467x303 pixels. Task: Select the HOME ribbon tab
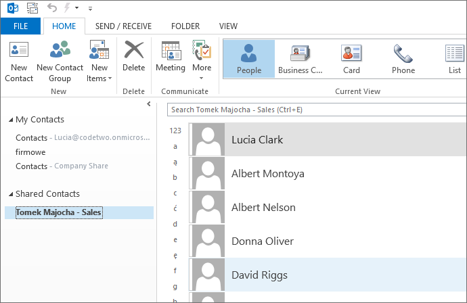(64, 26)
